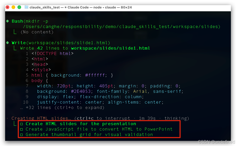
Task: Click the '/Users/canghe/responsibility/demo' path line
Action: pyautogui.click(x=122, y=27)
